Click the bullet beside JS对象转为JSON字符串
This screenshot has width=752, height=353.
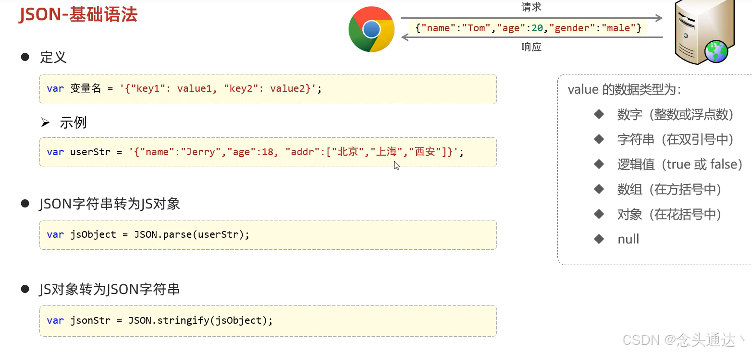pyautogui.click(x=25, y=289)
